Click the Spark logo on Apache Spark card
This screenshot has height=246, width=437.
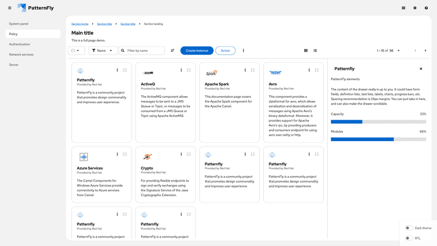pyautogui.click(x=211, y=73)
